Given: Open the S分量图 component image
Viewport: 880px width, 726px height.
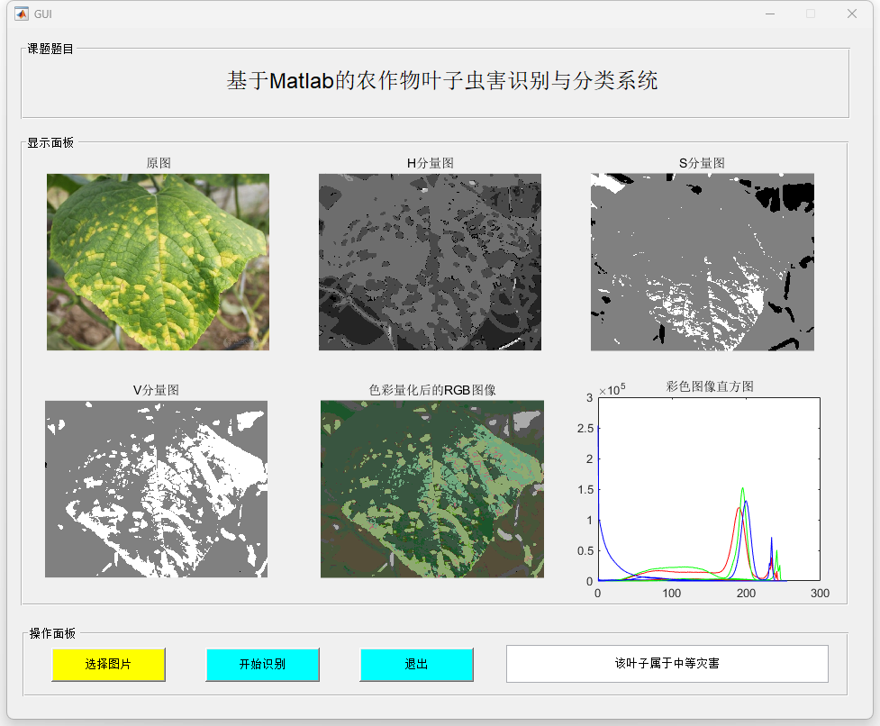Looking at the screenshot, I should tap(702, 261).
